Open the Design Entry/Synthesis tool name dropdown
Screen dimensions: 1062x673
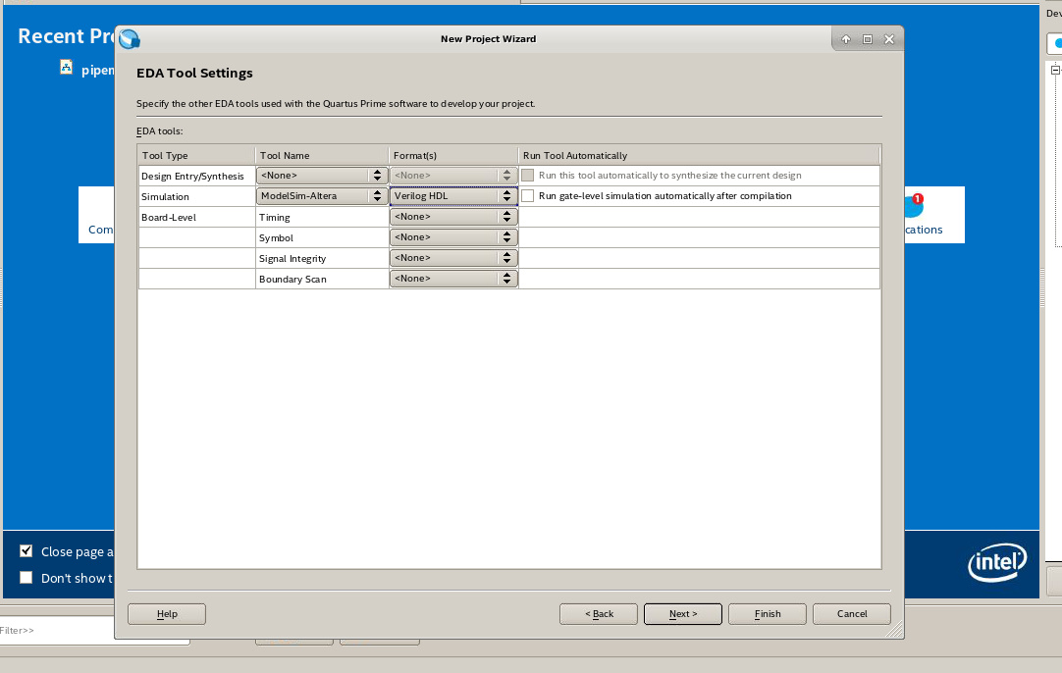tap(321, 176)
